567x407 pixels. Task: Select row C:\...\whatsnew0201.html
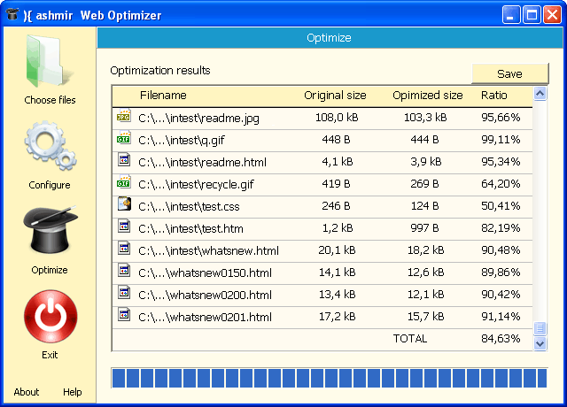coord(322,317)
